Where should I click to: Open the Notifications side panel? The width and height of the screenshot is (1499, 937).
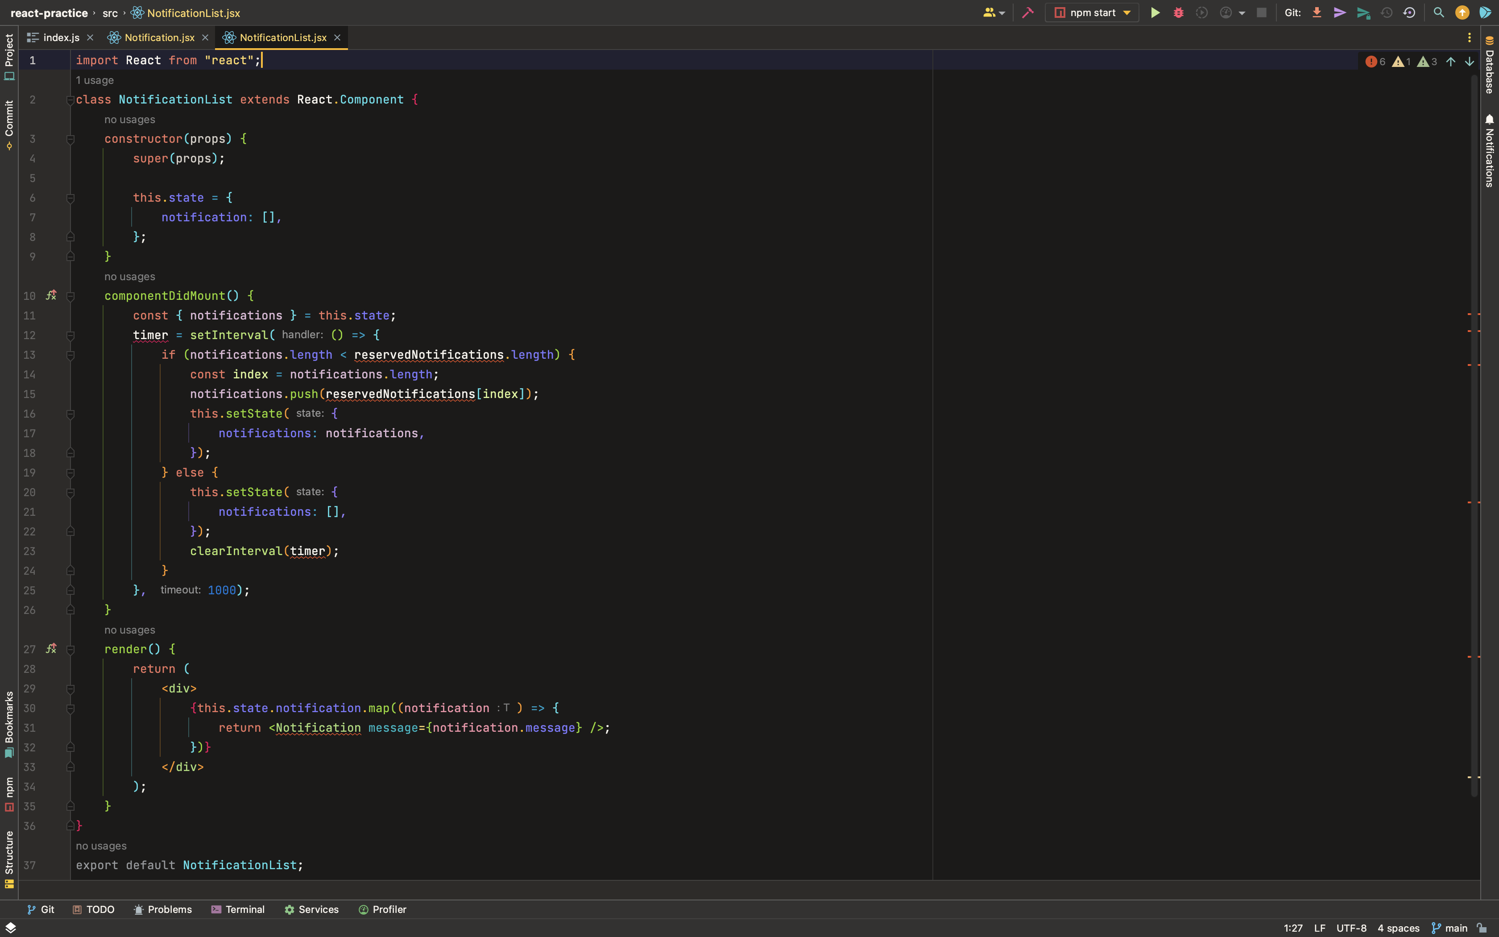(x=1490, y=151)
